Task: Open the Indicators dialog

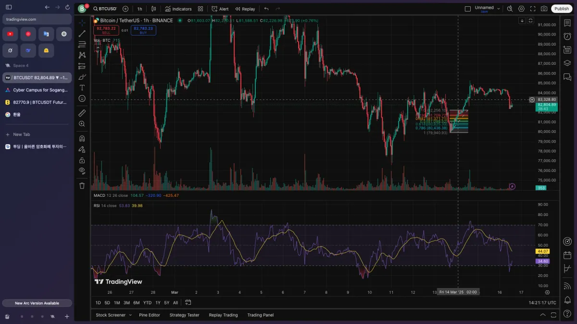Action: [x=178, y=9]
